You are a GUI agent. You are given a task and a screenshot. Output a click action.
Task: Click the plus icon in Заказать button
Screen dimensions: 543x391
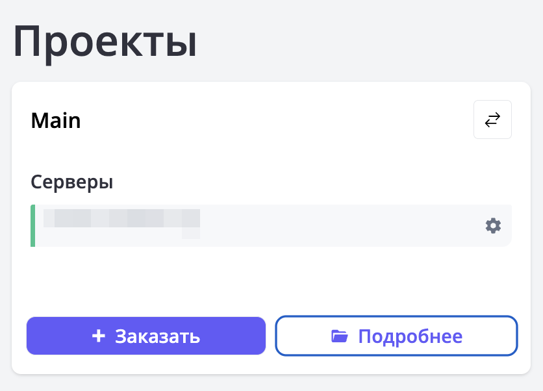click(x=99, y=336)
